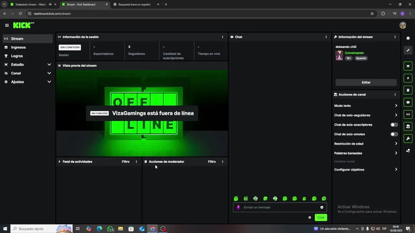Click the offline stream preview image
This screenshot has height=233, width=415.
[x=142, y=113]
